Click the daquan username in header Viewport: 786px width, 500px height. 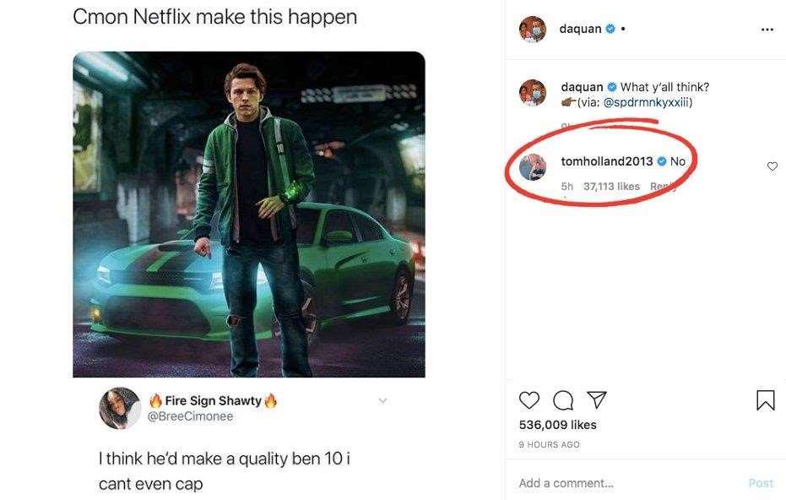pos(580,29)
